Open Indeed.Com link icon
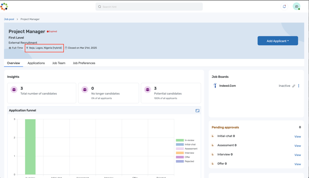 [x=294, y=86]
